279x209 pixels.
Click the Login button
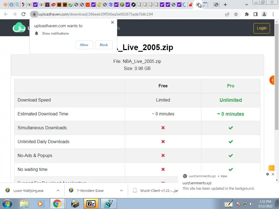pyautogui.click(x=262, y=28)
